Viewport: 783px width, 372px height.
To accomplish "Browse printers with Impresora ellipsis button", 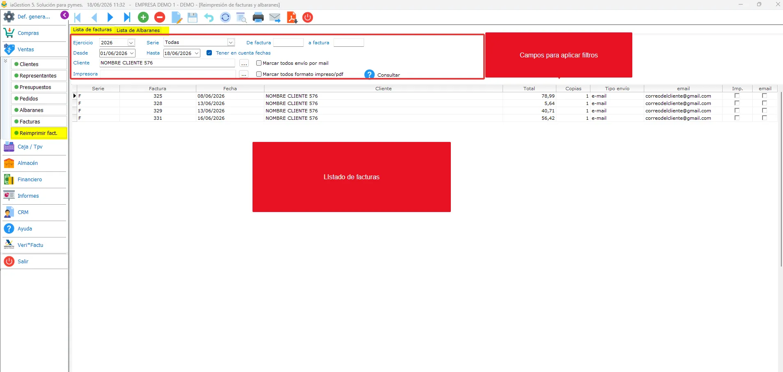I will pos(244,74).
